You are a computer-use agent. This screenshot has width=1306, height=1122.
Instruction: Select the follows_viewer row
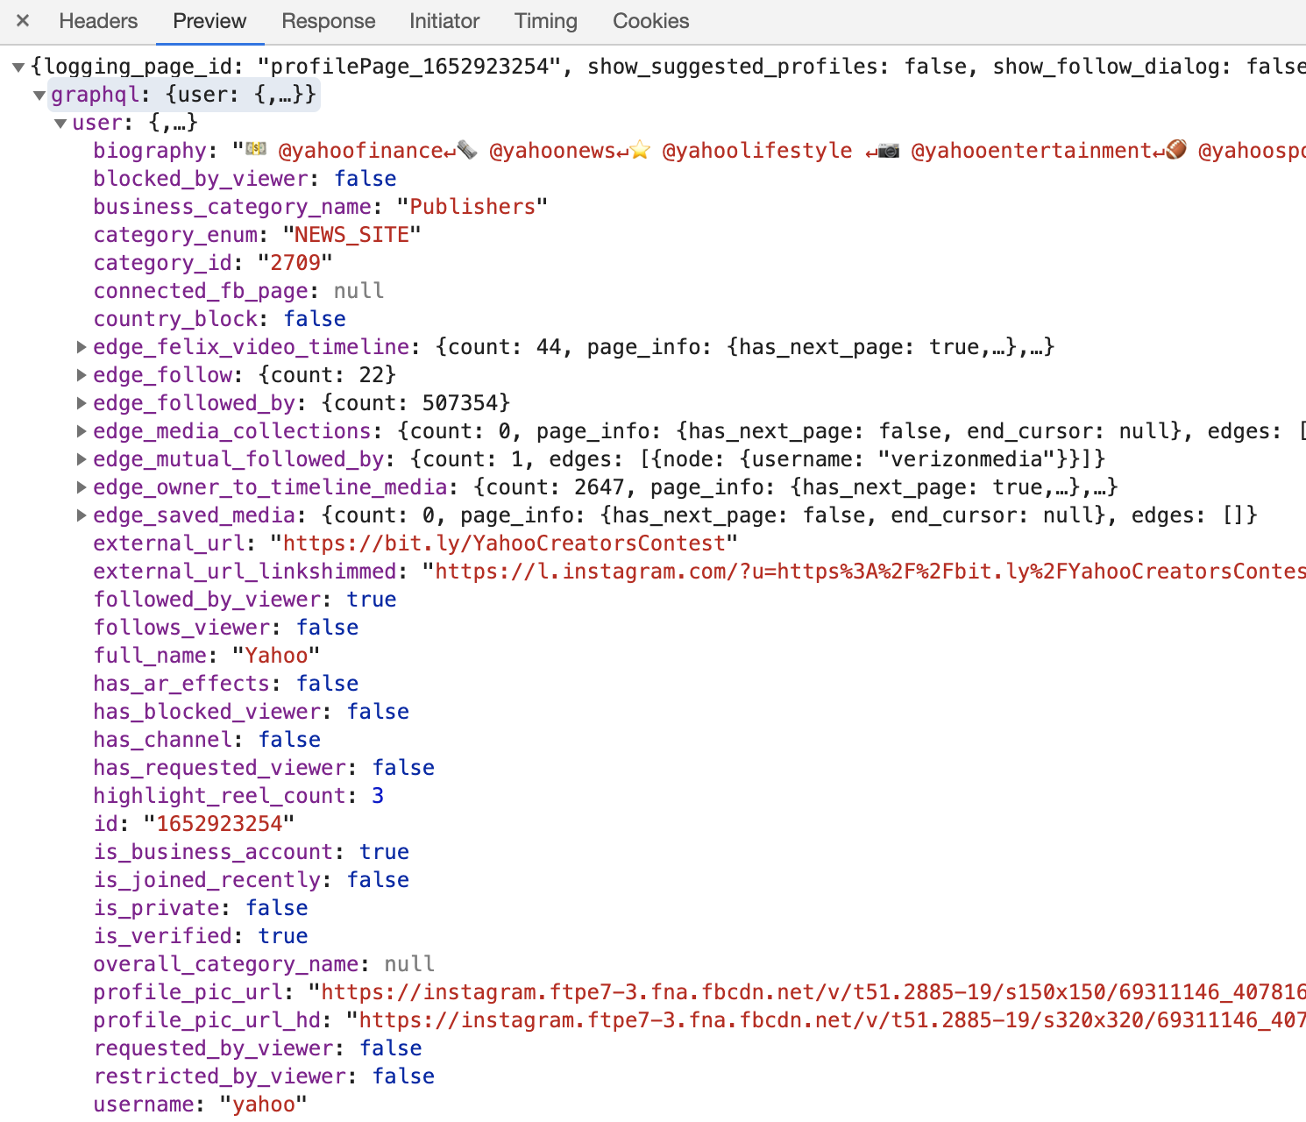[x=226, y=628]
